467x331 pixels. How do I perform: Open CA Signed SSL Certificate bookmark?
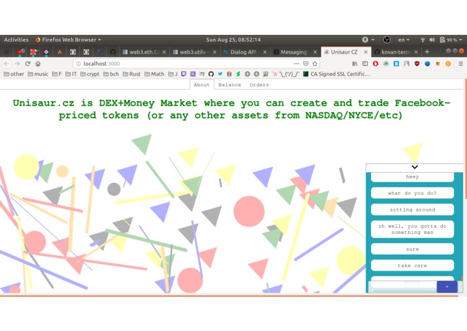(337, 74)
